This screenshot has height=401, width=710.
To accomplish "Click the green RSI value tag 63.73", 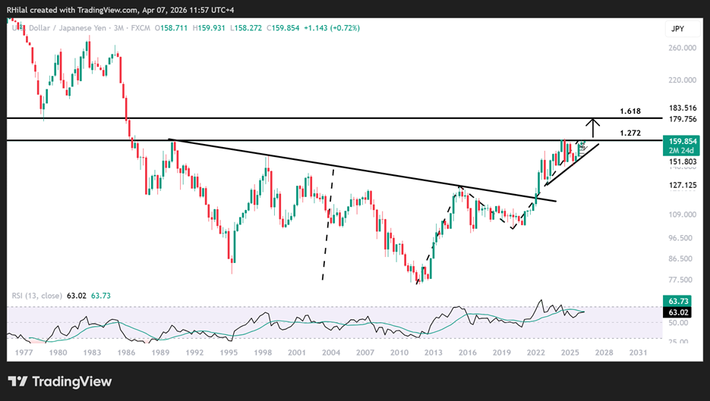I will 679,301.
